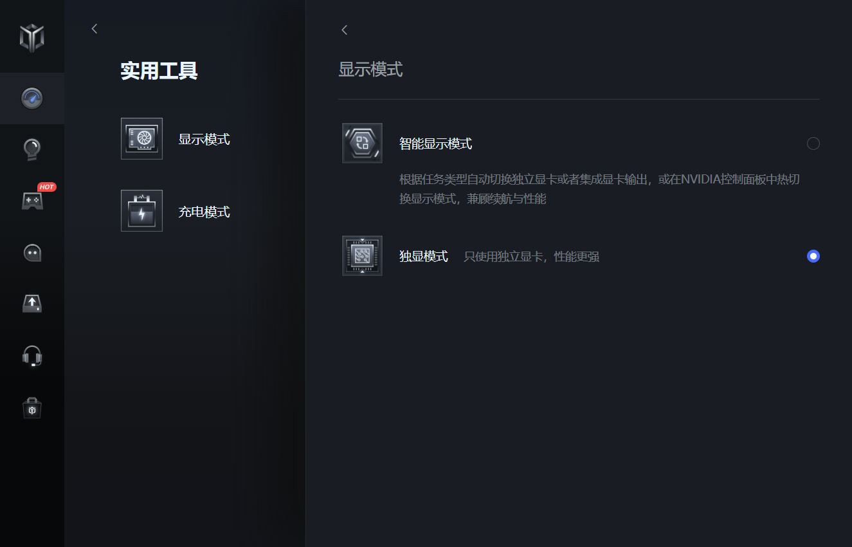Screen dimensions: 852x547
Task: Open the light bulb sidebar icon
Action: click(x=32, y=149)
